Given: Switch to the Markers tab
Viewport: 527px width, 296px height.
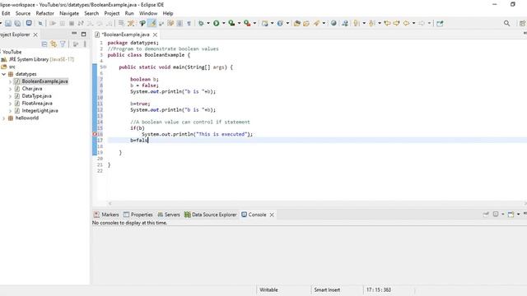Looking at the screenshot, I should [x=106, y=215].
